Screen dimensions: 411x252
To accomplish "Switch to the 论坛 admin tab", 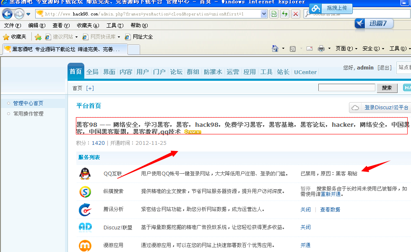I will pyautogui.click(x=176, y=72).
